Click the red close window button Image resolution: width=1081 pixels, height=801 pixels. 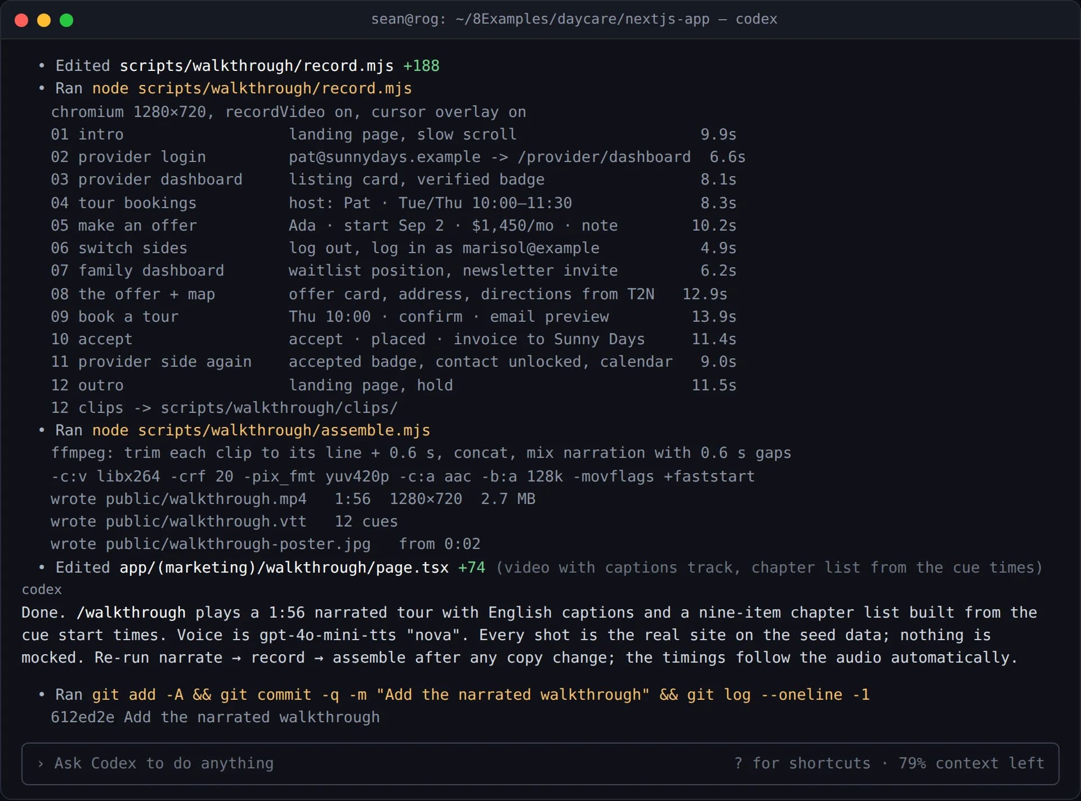[x=21, y=20]
